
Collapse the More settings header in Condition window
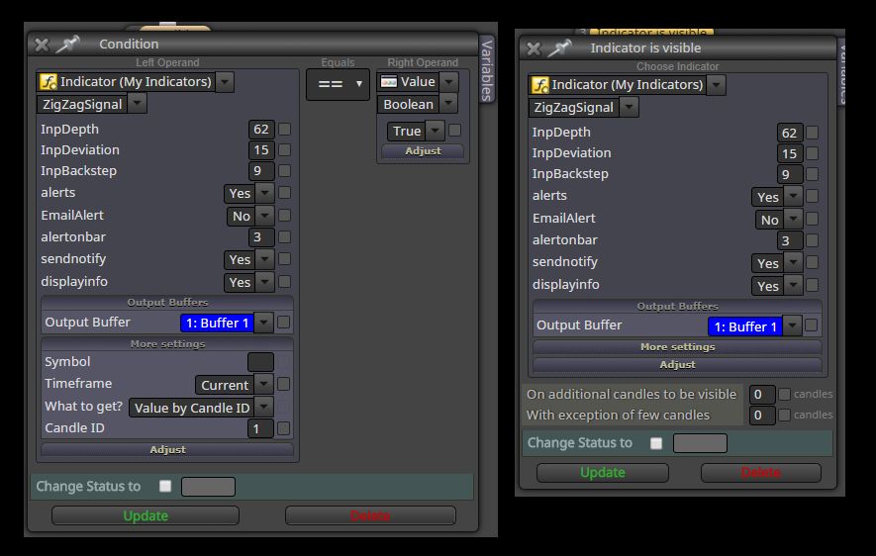[167, 344]
